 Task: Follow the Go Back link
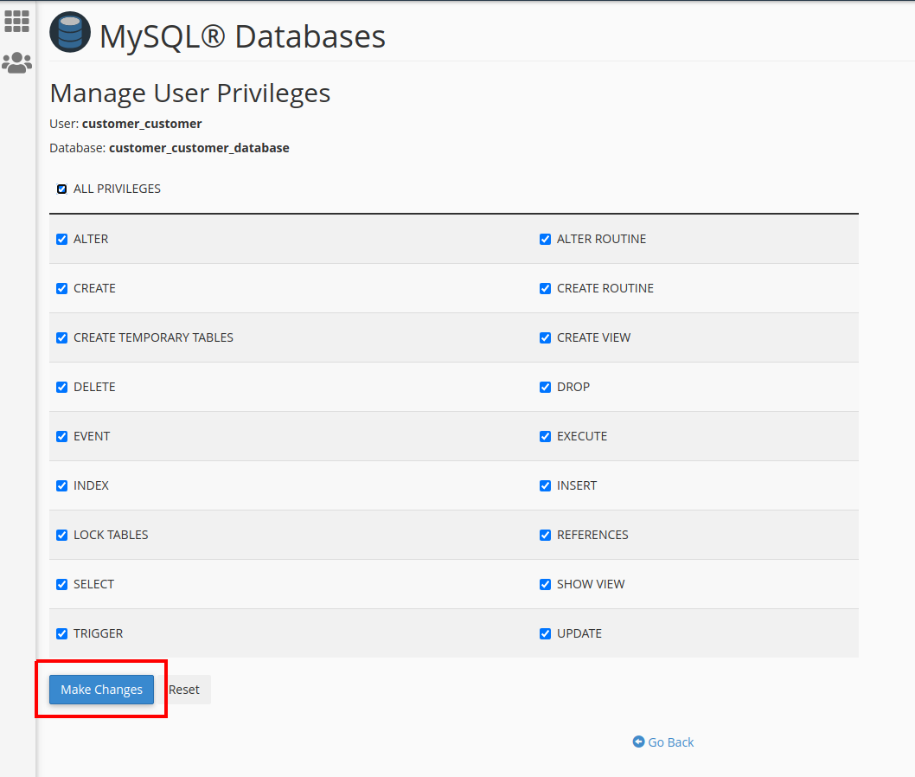tap(671, 742)
